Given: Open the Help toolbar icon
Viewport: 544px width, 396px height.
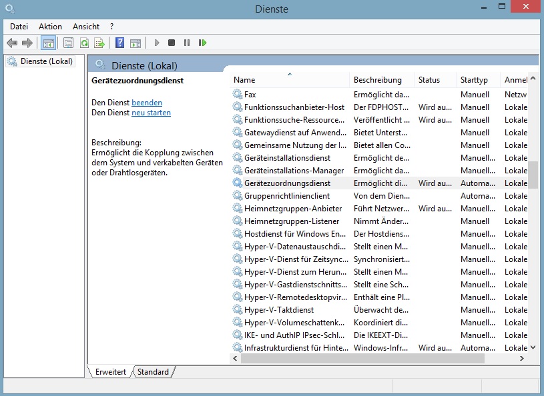Looking at the screenshot, I should [x=119, y=43].
